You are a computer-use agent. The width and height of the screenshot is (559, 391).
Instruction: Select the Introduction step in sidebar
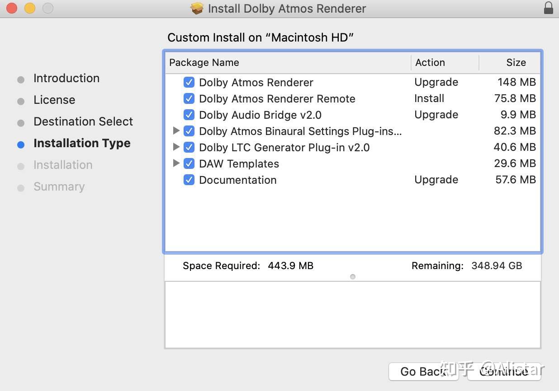tap(66, 78)
